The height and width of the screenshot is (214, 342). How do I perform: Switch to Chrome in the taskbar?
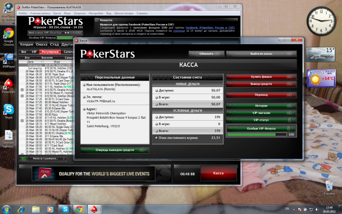click(79, 210)
